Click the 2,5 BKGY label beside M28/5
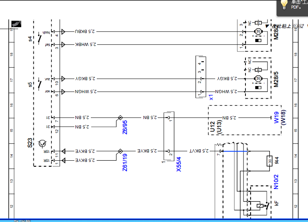Screen dimensions: 308x222 (227, 79)
